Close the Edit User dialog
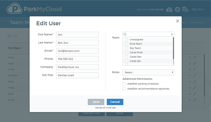The image size is (211, 122). point(178,21)
